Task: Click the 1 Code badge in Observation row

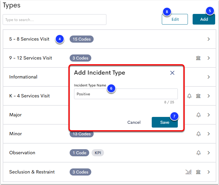Action: [x=79, y=153]
